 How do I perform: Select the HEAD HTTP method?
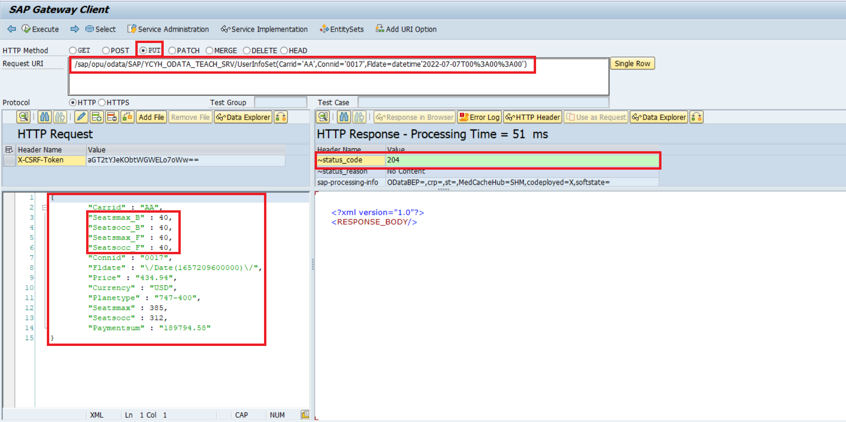pyautogui.click(x=284, y=51)
